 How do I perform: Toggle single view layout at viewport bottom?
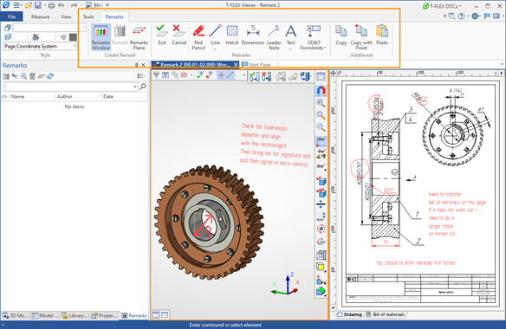click(x=165, y=315)
